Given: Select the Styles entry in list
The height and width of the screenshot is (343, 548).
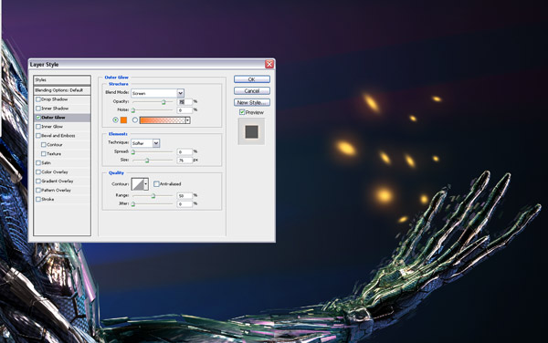Looking at the screenshot, I should click(x=62, y=80).
